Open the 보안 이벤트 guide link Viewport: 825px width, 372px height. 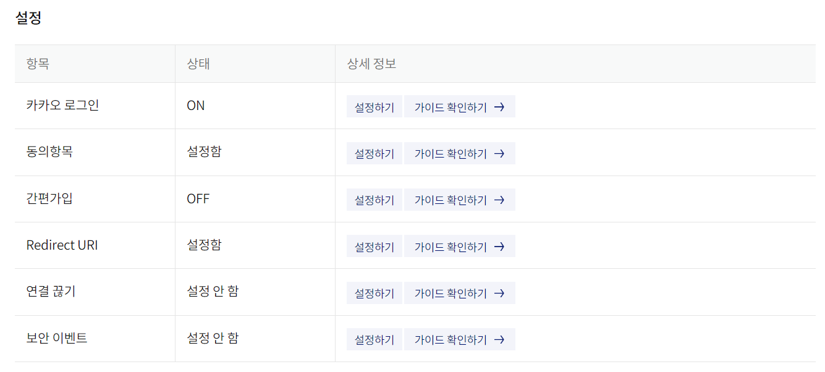coord(451,339)
